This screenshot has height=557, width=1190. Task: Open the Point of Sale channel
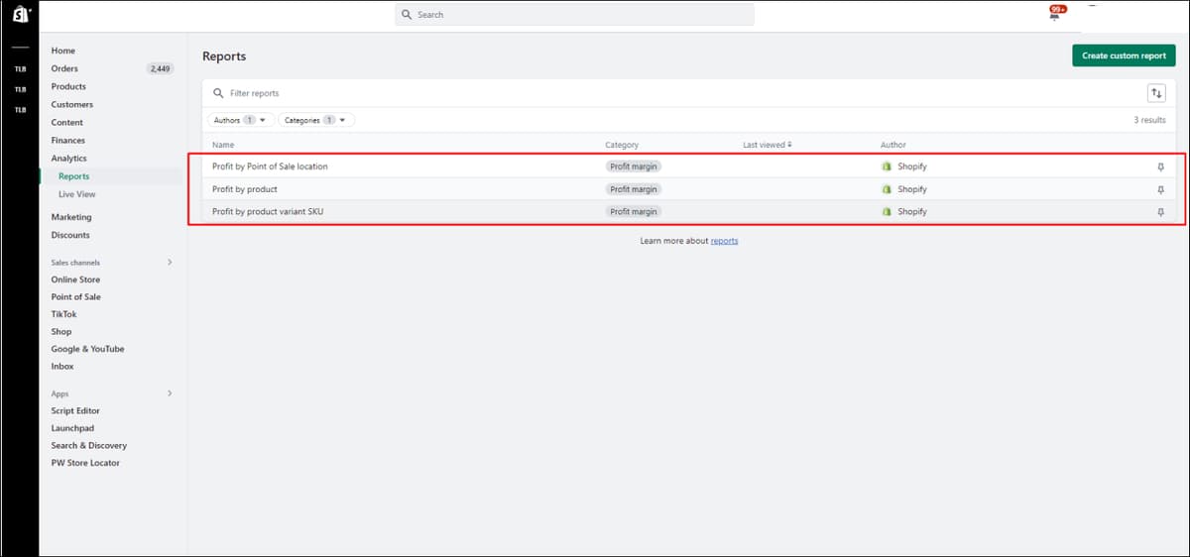pos(76,296)
